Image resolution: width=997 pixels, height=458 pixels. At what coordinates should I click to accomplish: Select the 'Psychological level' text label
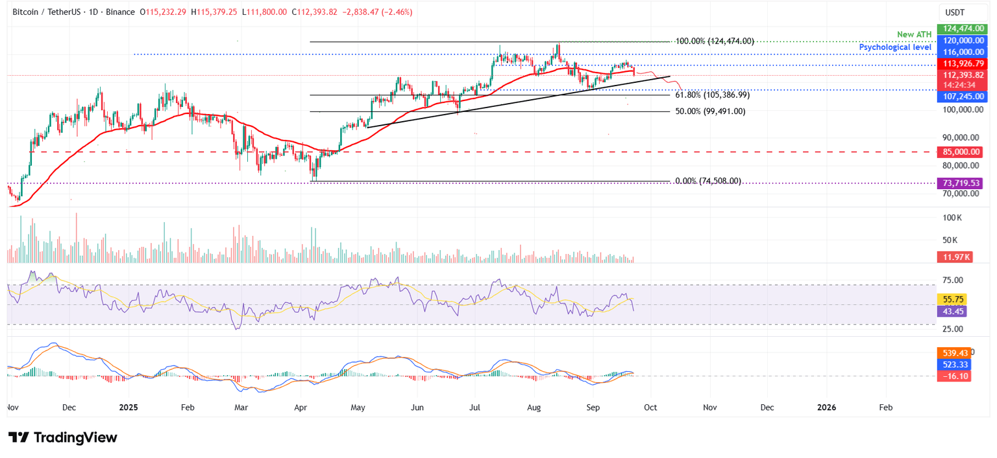click(896, 47)
